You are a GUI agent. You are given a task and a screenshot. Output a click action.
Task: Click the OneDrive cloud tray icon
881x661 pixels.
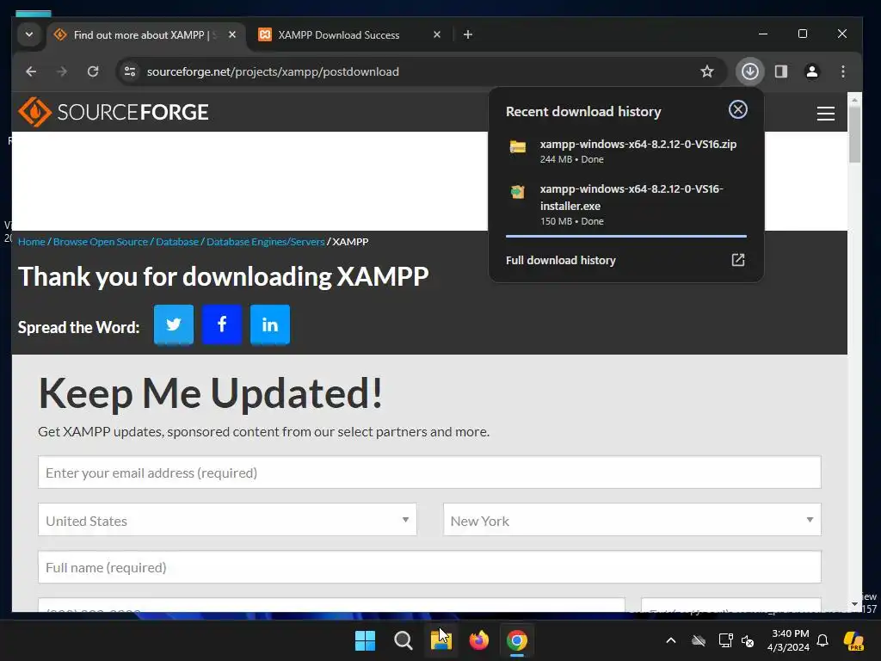[x=699, y=640]
